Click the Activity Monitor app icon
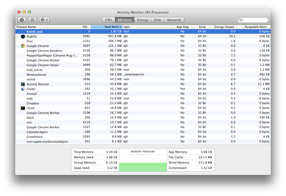This screenshot has height=196, width=286. pyautogui.click(x=23, y=84)
